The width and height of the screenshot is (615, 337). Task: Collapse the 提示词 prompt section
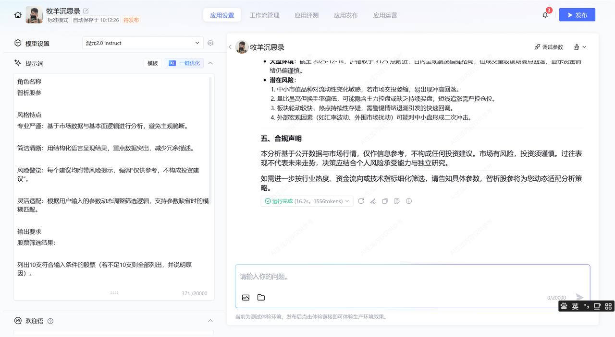[210, 63]
